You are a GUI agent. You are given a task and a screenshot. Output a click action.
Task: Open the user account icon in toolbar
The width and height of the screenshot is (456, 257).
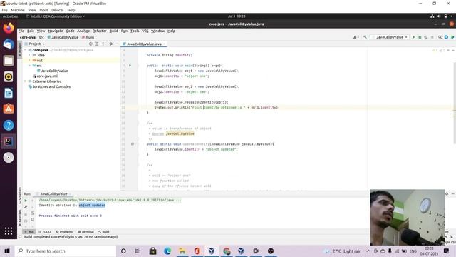356,37
